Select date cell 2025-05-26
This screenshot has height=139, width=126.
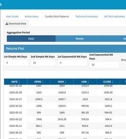click(x=15, y=106)
